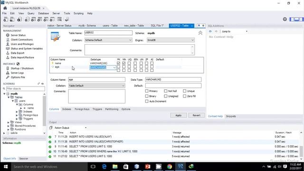
Task: Open File Explorer from the taskbar
Action: click(115, 167)
